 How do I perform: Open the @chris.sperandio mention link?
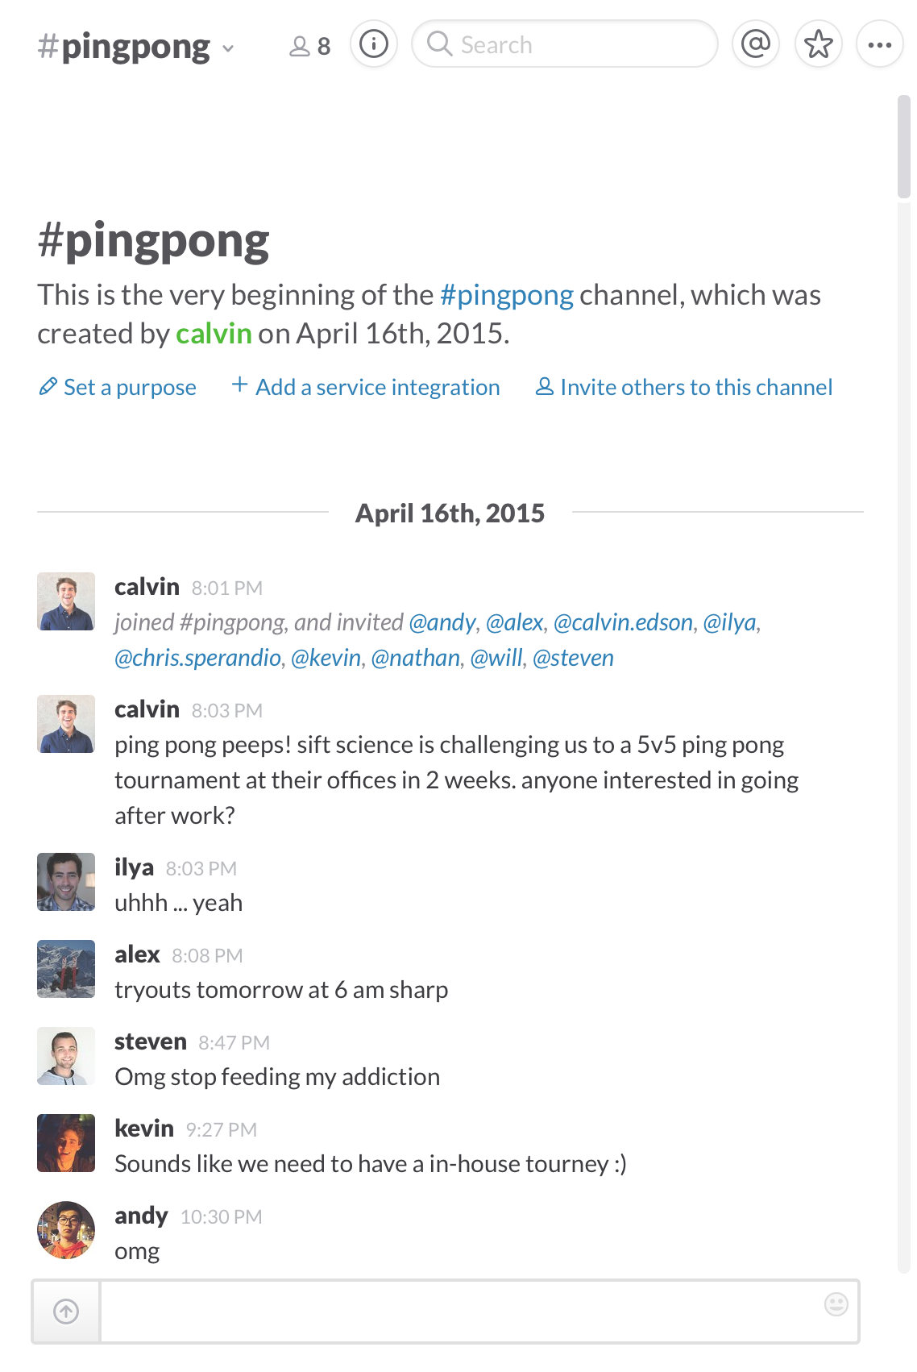197,658
